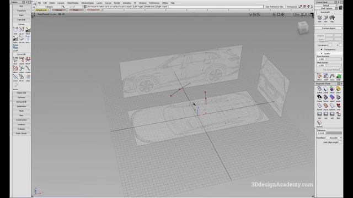
Task: Click the first shelf tool icon in Control Panel
Action: (319, 18)
